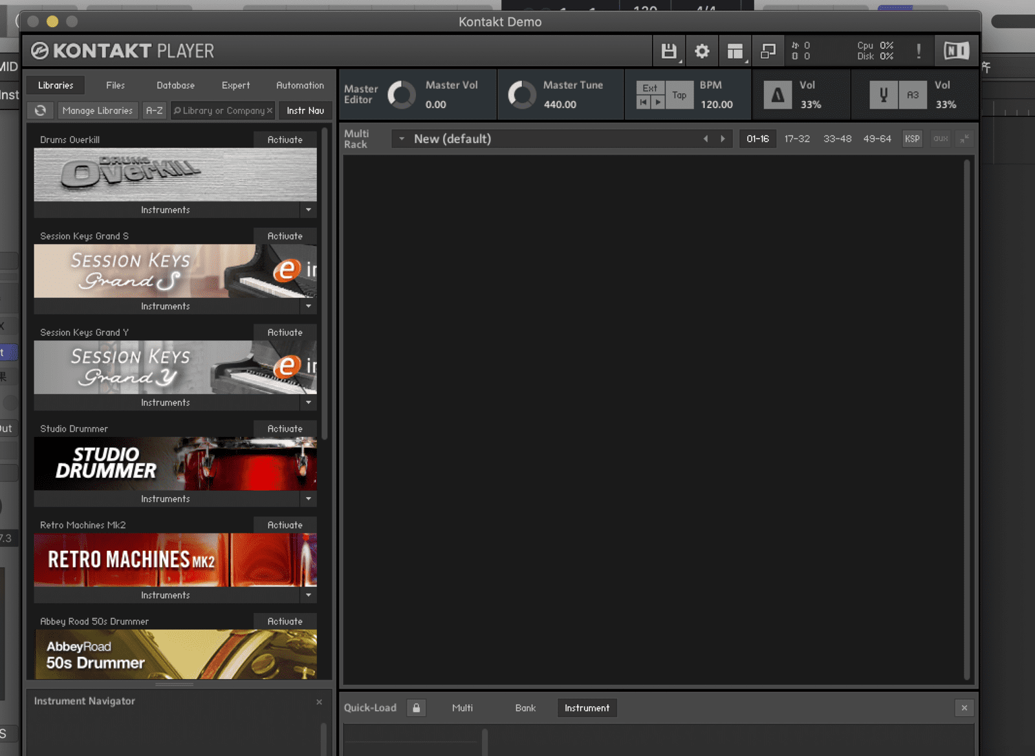Activate Abbey Road 50s Drummer library

pyautogui.click(x=285, y=621)
